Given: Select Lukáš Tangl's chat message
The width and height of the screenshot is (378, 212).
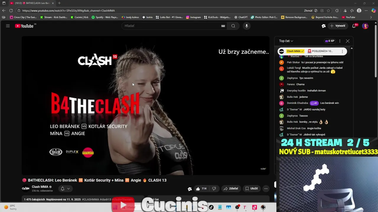Looking at the screenshot, I should click(313, 70).
